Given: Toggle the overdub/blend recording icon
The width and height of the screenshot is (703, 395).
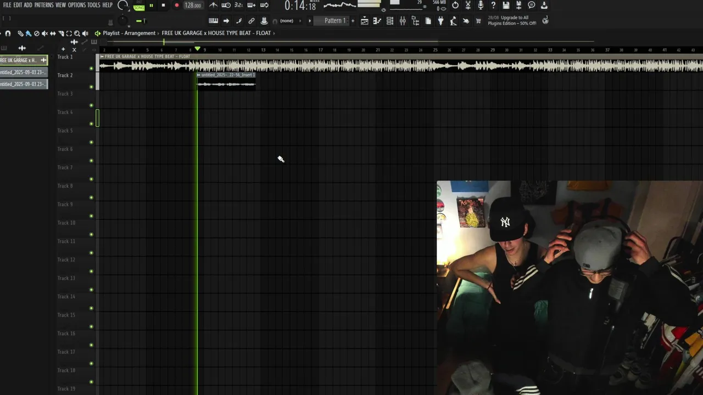Looking at the screenshot, I should coord(252,5).
